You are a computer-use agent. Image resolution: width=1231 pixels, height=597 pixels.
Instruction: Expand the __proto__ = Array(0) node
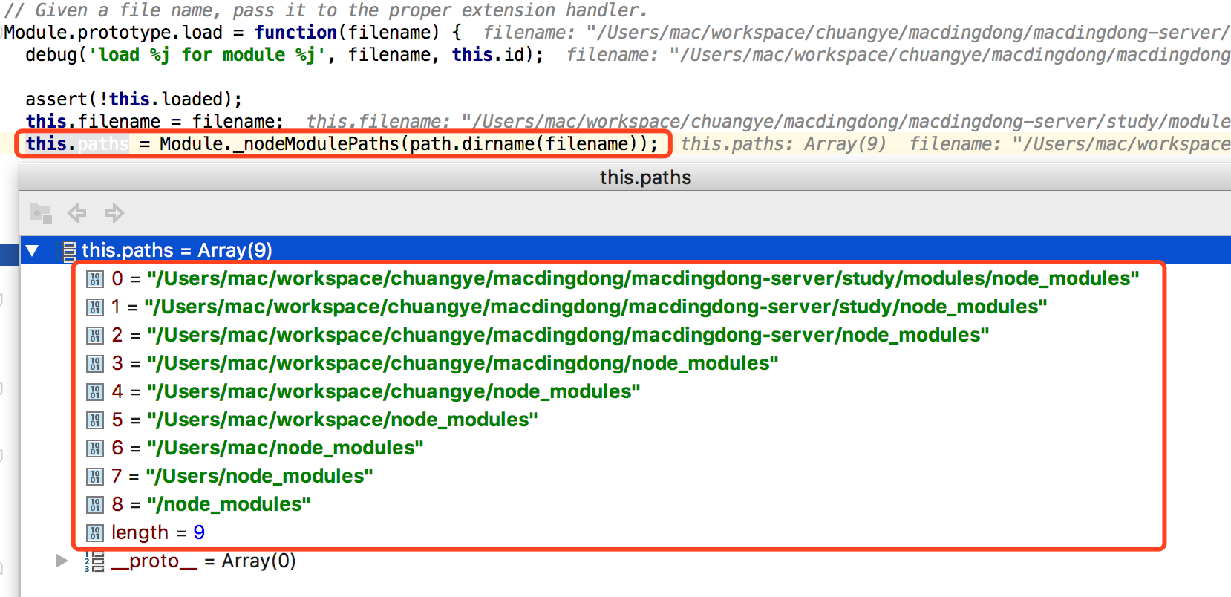[x=62, y=561]
